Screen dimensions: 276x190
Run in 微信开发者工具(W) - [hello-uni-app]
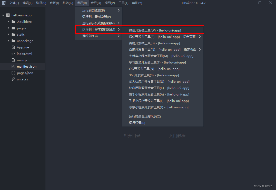pos(162,30)
